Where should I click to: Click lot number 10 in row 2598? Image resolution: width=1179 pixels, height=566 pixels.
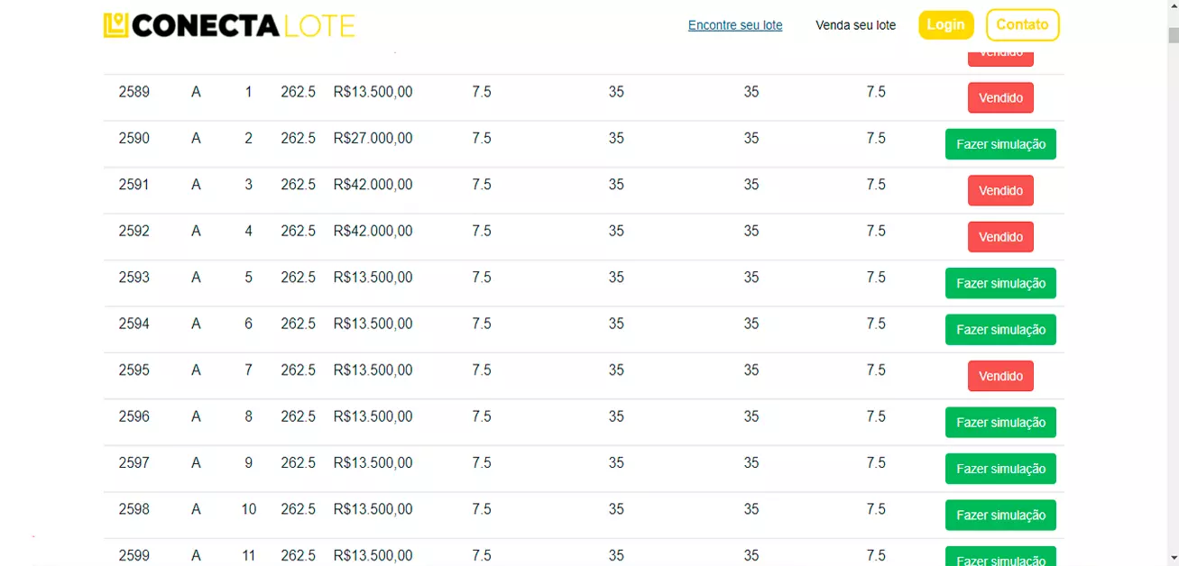click(249, 509)
